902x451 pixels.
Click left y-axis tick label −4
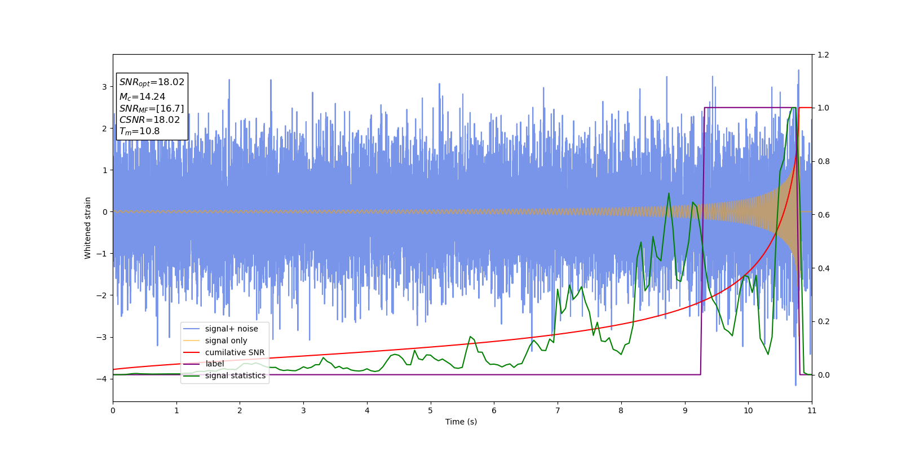(x=101, y=379)
